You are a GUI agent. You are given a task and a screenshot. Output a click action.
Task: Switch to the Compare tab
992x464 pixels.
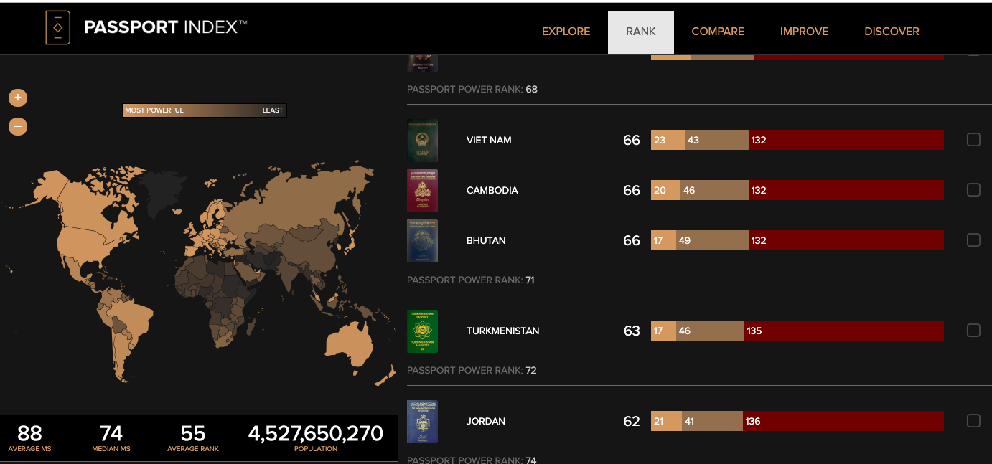click(x=718, y=32)
